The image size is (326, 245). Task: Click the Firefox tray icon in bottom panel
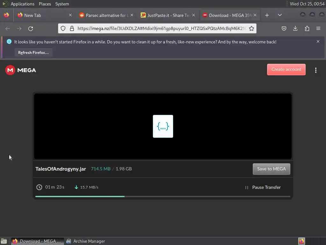301,241
